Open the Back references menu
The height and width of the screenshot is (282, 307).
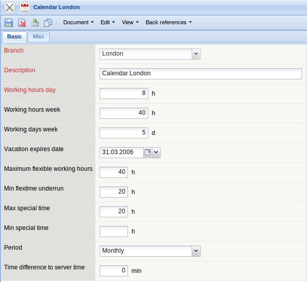168,22
